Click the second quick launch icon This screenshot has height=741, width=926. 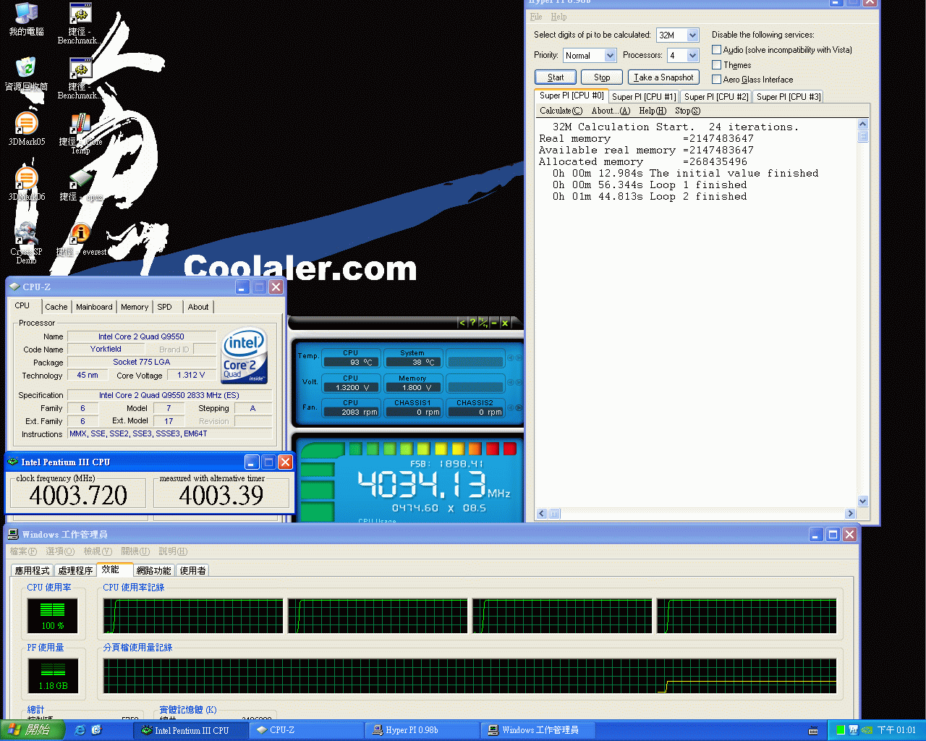pyautogui.click(x=97, y=730)
